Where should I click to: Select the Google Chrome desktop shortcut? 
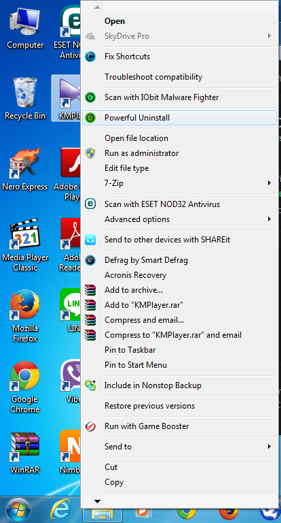point(25,387)
